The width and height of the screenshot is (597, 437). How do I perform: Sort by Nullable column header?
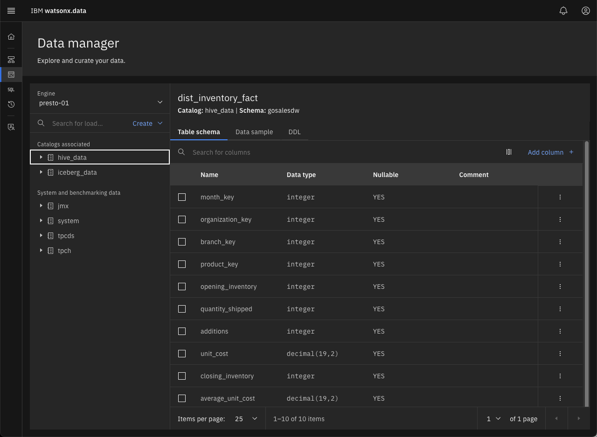coord(386,175)
